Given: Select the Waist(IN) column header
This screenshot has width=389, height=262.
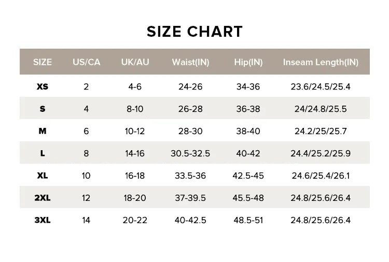Looking at the screenshot, I should point(190,62).
